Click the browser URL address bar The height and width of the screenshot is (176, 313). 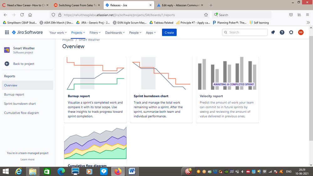point(129,15)
